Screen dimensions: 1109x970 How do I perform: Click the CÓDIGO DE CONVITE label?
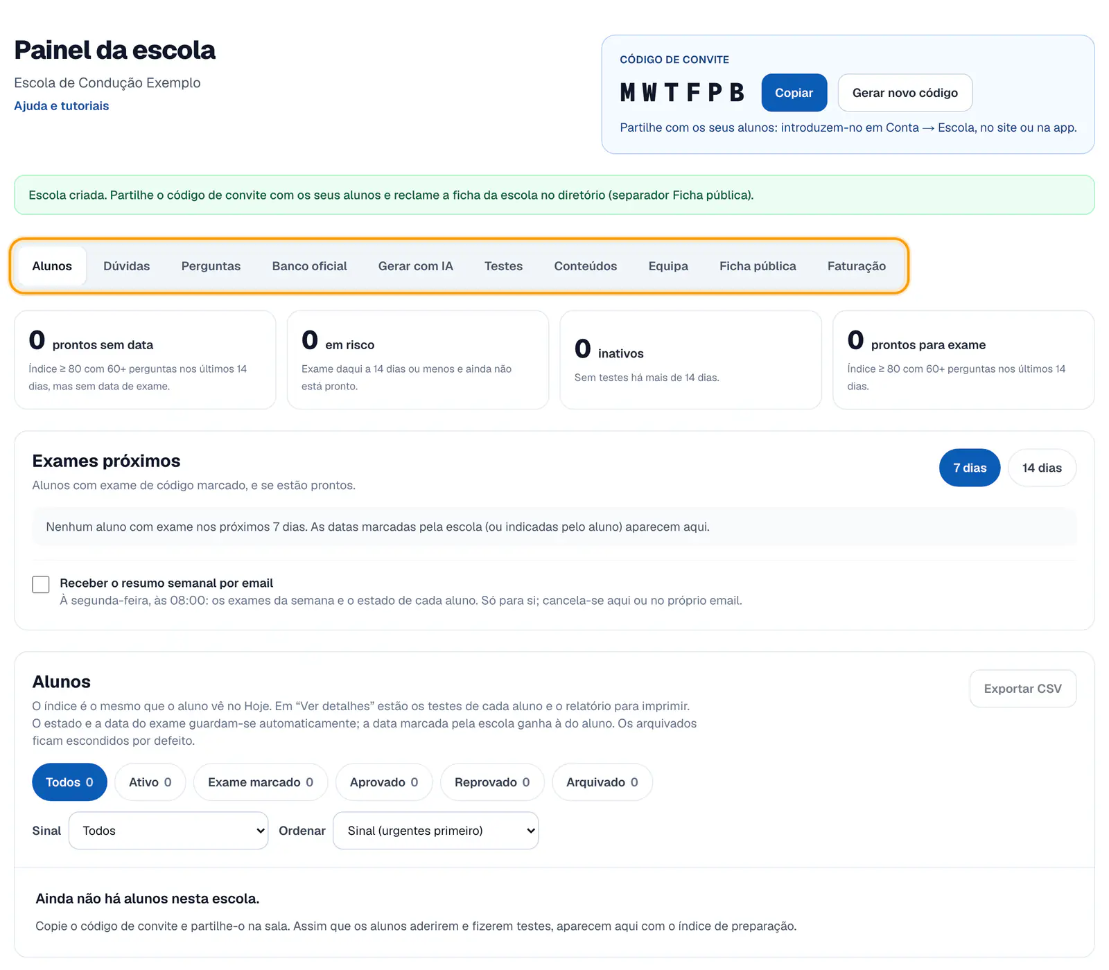tap(674, 60)
